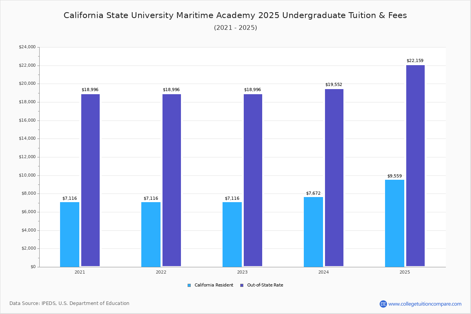The height and width of the screenshot is (314, 471).
Task: Click the subtitle (2021 - 2025)
Action: (x=235, y=27)
